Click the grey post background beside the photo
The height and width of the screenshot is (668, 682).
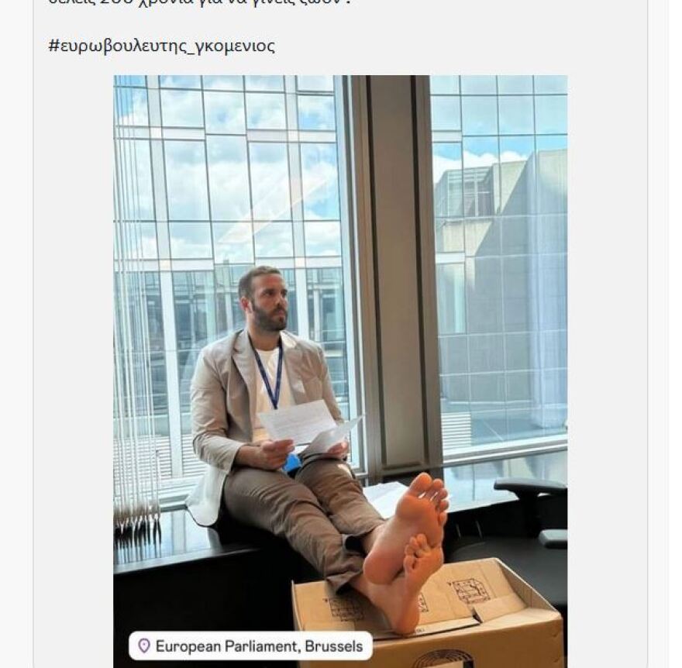click(x=73, y=348)
